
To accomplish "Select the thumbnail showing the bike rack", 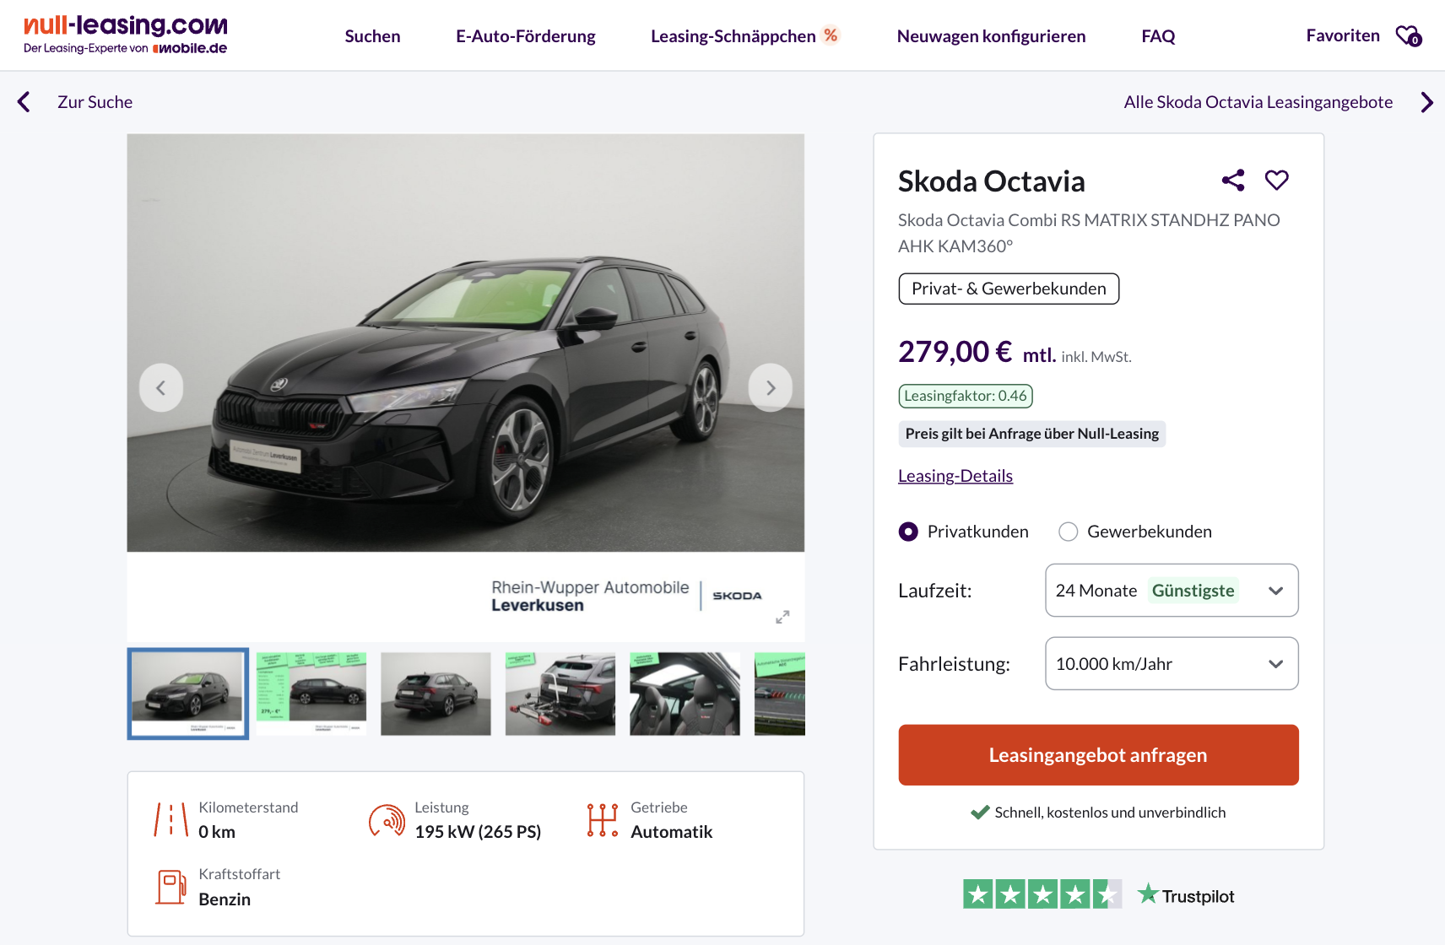I will click(x=560, y=694).
